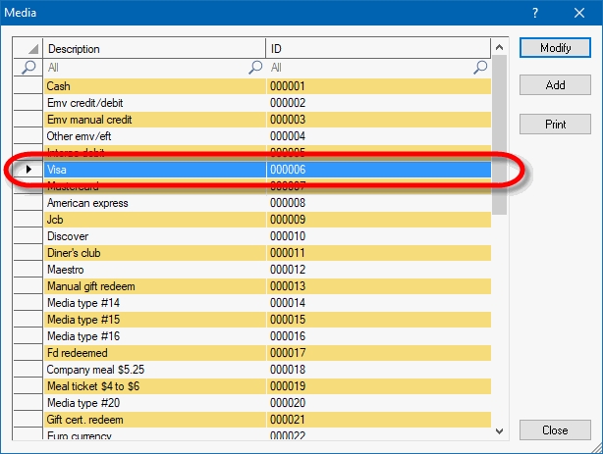This screenshot has width=603, height=454.
Task: Select the American express row
Action: [x=154, y=203]
